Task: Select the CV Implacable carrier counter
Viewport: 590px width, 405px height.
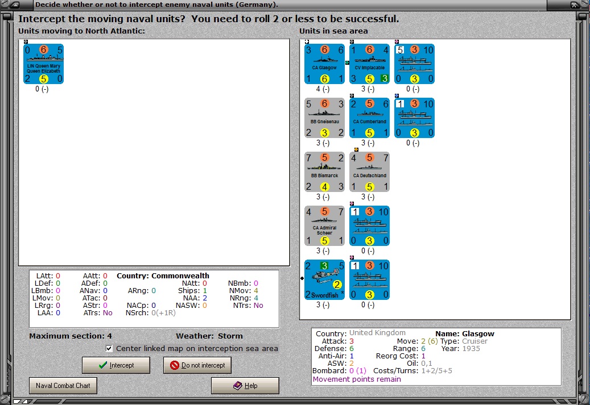Action: (369, 64)
